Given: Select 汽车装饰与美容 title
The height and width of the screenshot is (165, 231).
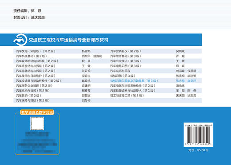Looking at the screenshot, I should tap(120, 71).
